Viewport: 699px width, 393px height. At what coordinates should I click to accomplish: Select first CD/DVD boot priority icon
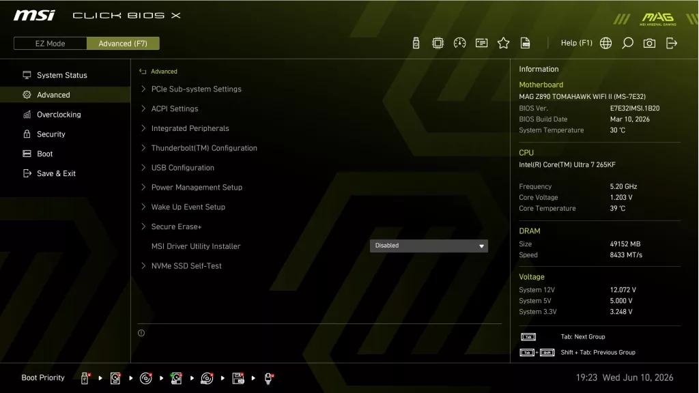[x=146, y=378]
